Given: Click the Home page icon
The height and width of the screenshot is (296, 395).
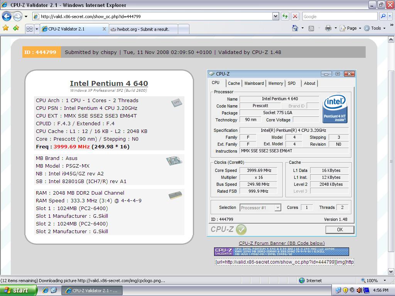Looking at the screenshot, I should [295, 28].
